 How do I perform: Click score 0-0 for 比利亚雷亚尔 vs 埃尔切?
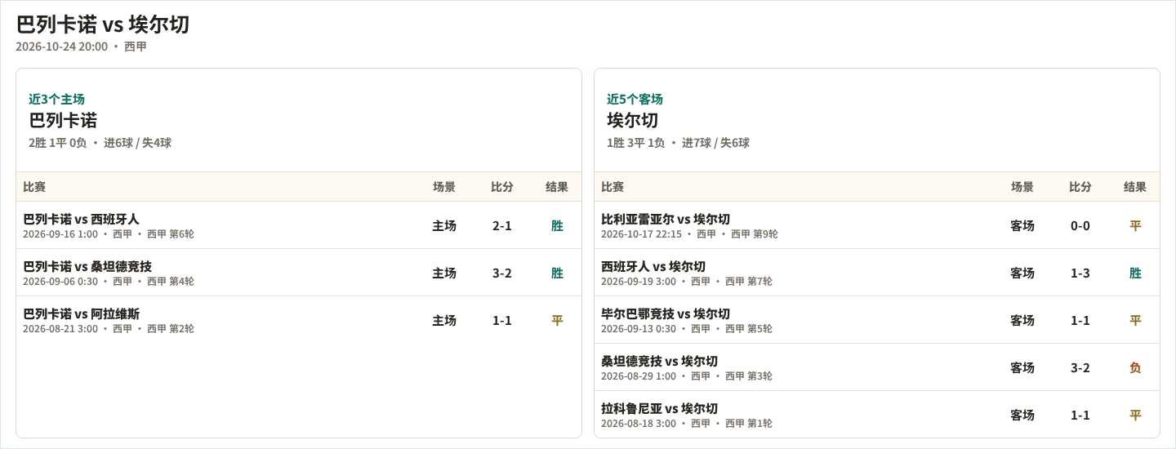pos(1080,225)
